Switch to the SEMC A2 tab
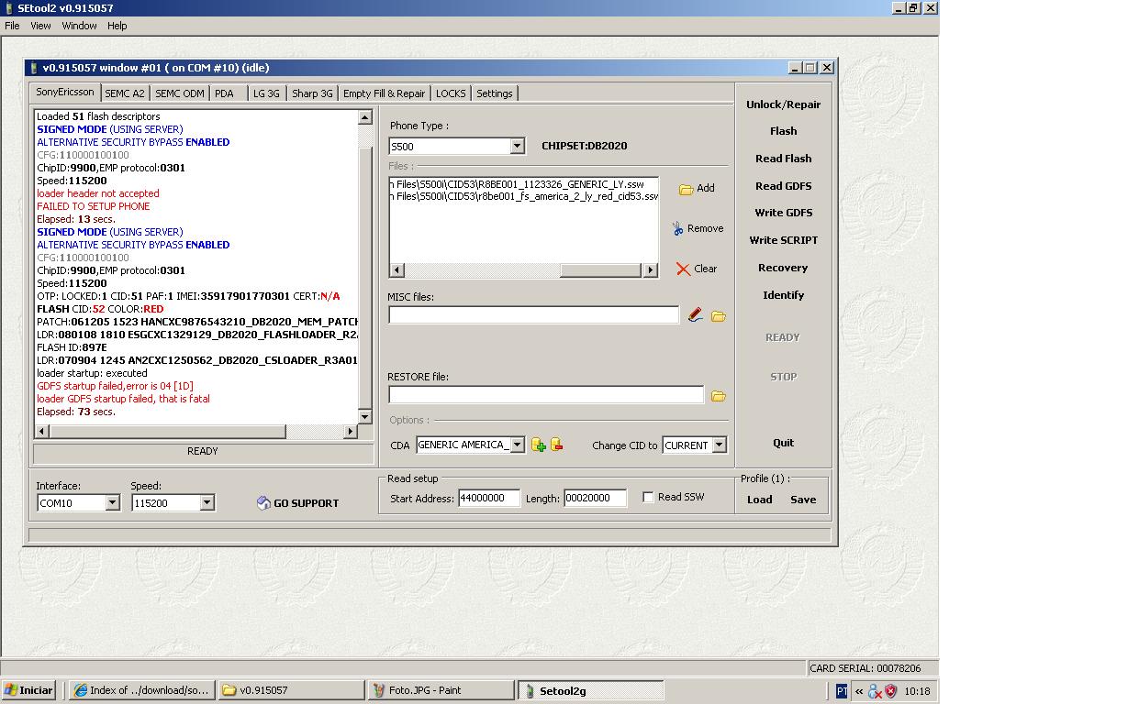The width and height of the screenshot is (1139, 704). pyautogui.click(x=124, y=93)
